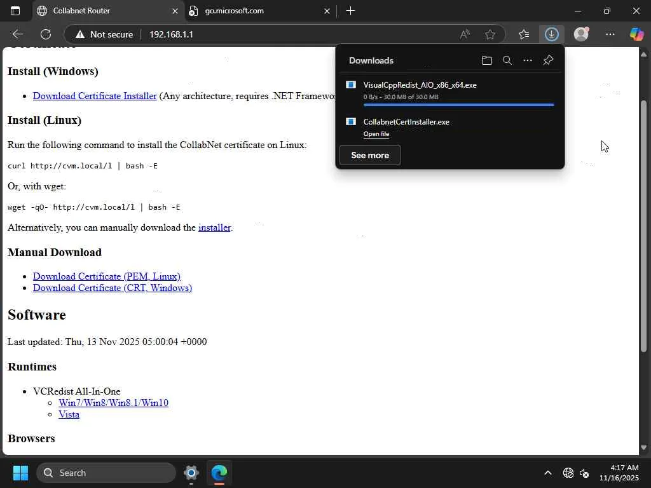View the Not secure site information
The image size is (651, 488).
(104, 34)
